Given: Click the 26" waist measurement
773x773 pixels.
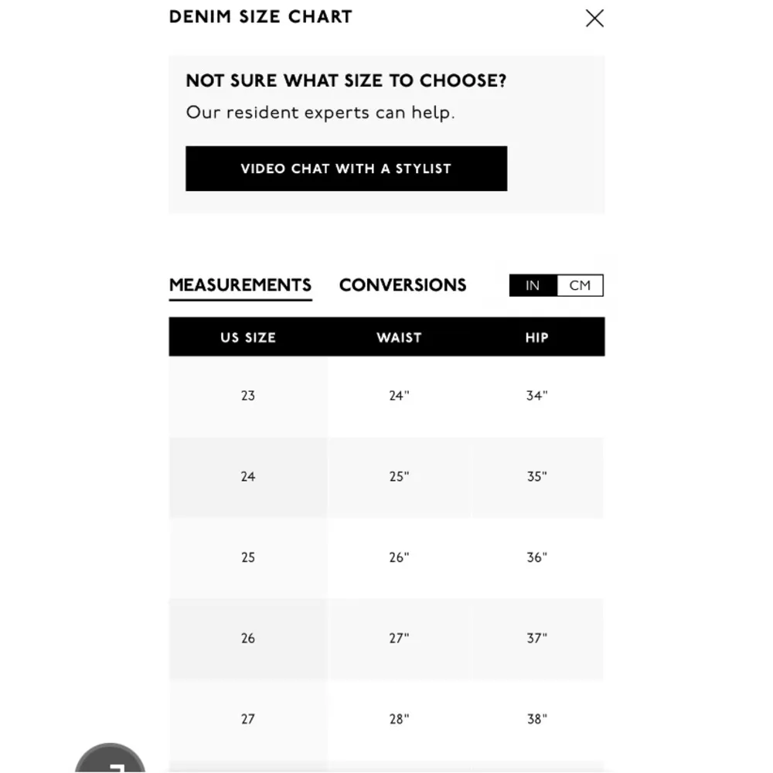Looking at the screenshot, I should pyautogui.click(x=399, y=557).
